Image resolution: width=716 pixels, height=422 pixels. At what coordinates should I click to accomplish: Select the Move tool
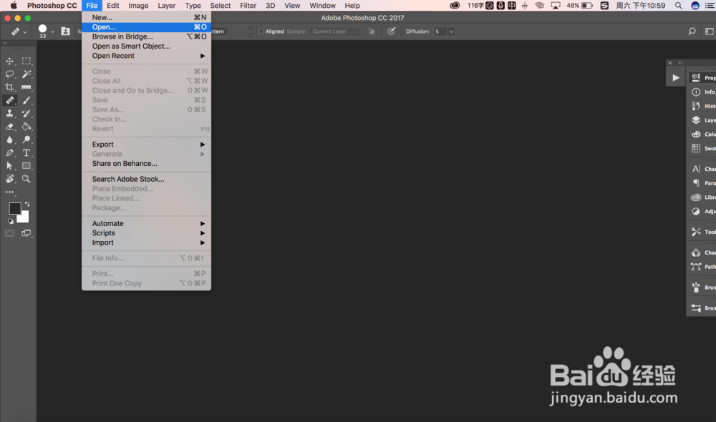coord(9,61)
